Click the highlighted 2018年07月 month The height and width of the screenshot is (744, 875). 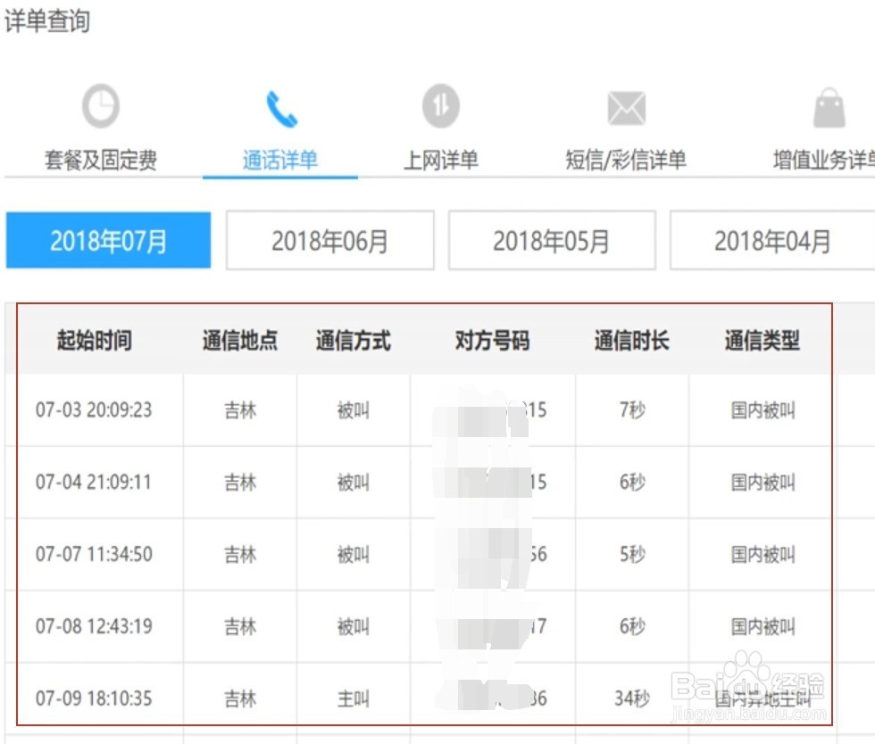(108, 239)
